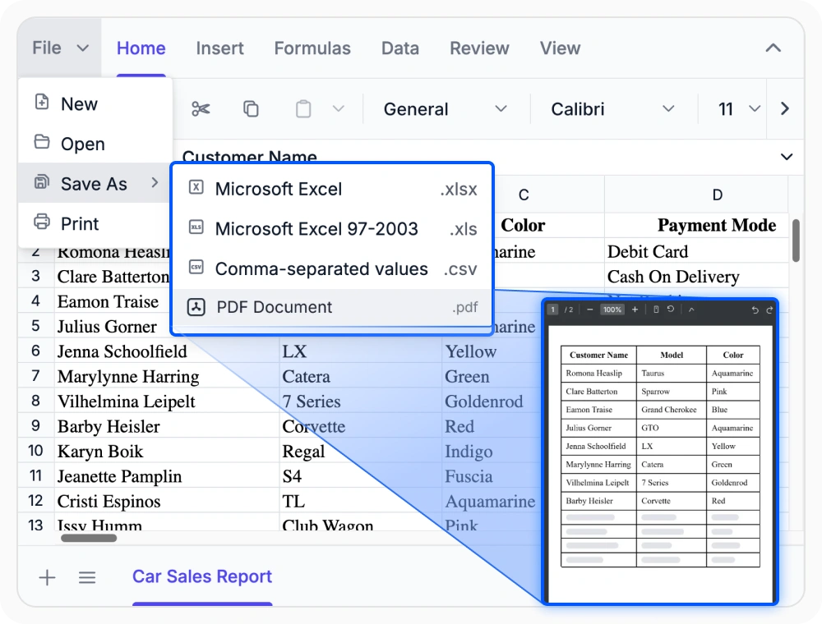Click the Regal cell
Image resolution: width=822 pixels, height=624 pixels.
pos(360,451)
